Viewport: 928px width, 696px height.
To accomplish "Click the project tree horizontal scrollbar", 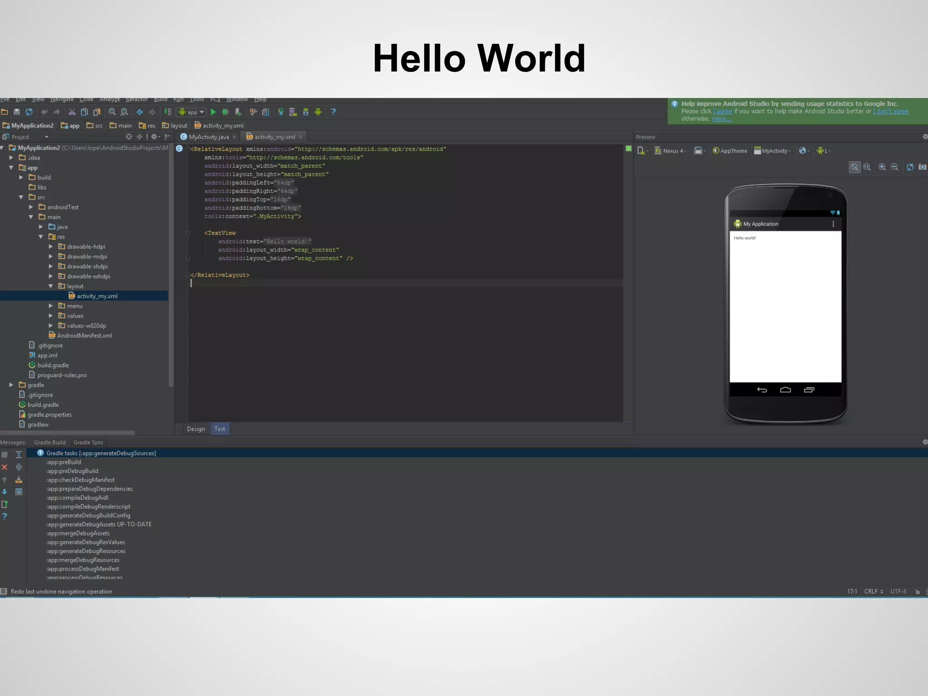I will click(x=67, y=433).
